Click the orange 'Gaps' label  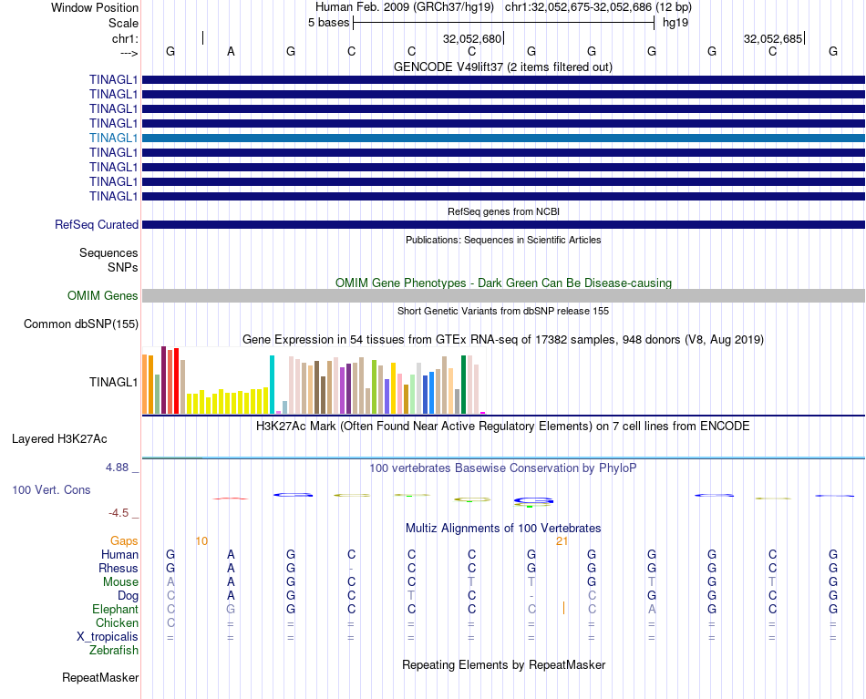[124, 541]
